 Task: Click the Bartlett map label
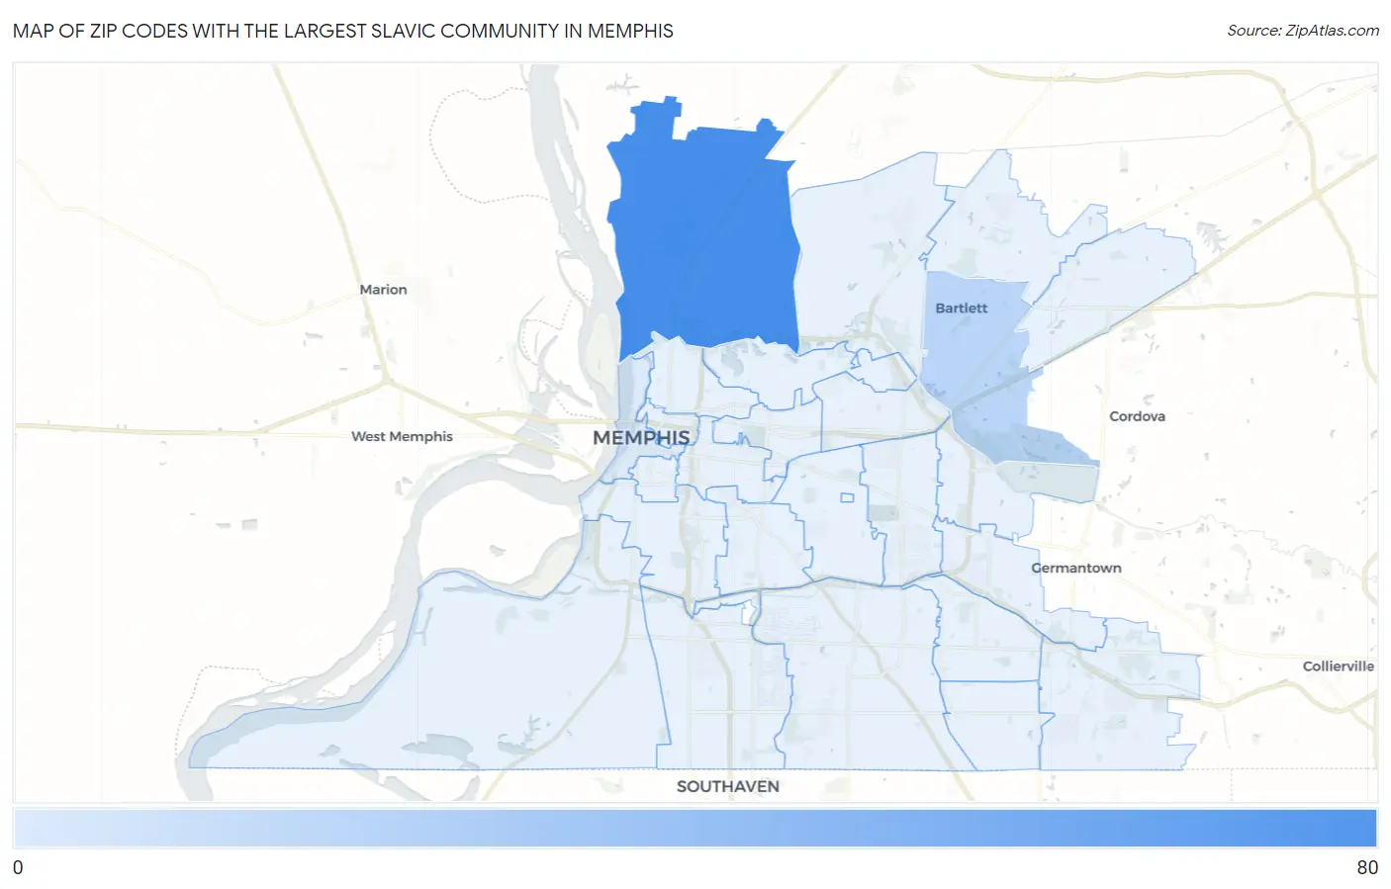tap(962, 308)
